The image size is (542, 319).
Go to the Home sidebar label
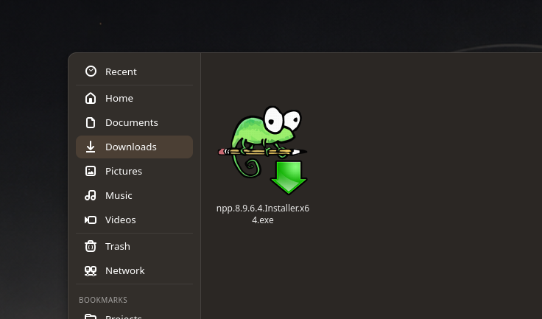pyautogui.click(x=119, y=98)
